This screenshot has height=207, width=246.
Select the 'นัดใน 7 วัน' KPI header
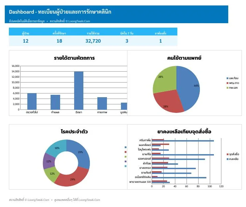[127, 33]
